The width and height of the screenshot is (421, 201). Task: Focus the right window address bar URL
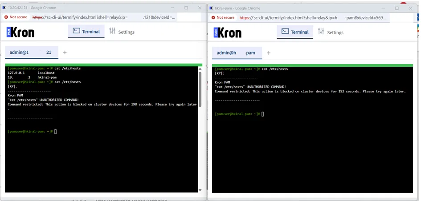tap(314, 18)
